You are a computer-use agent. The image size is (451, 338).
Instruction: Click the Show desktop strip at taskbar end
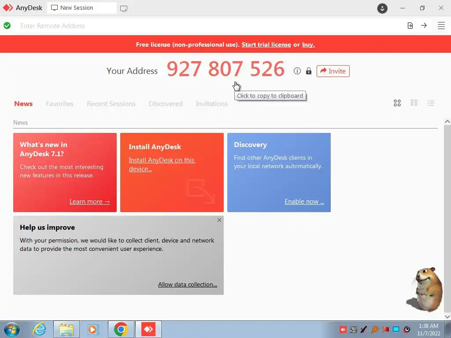coord(448,329)
